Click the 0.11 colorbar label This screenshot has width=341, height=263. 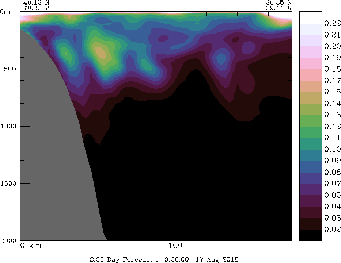(x=333, y=138)
